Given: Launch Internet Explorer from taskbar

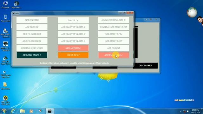Looking at the screenshot, I should (x=13, y=111).
